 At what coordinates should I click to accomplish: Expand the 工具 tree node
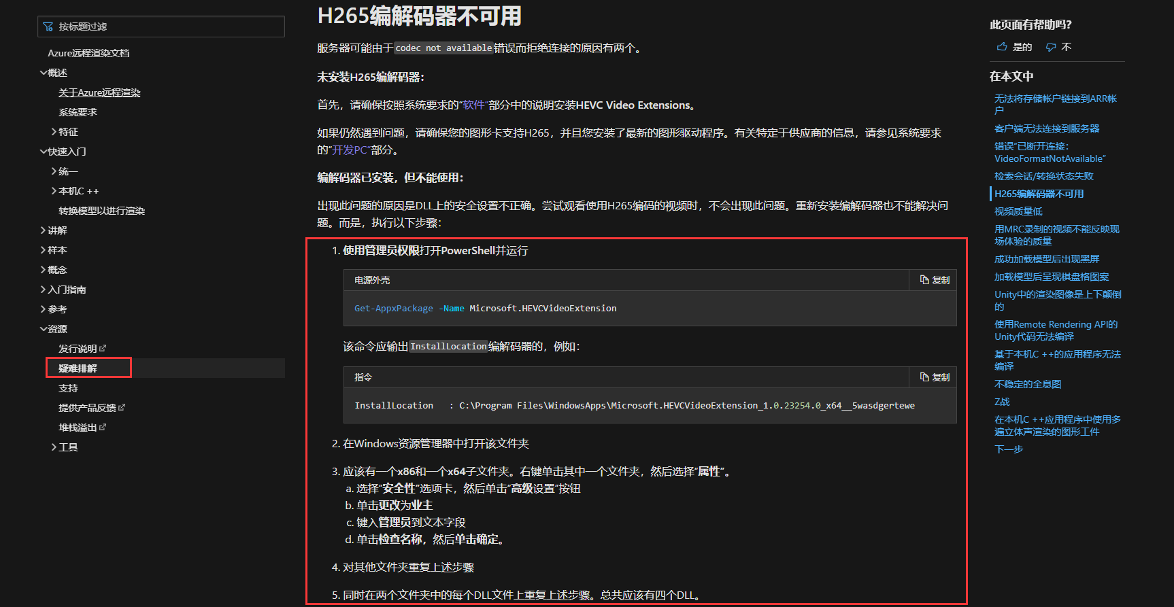click(54, 447)
